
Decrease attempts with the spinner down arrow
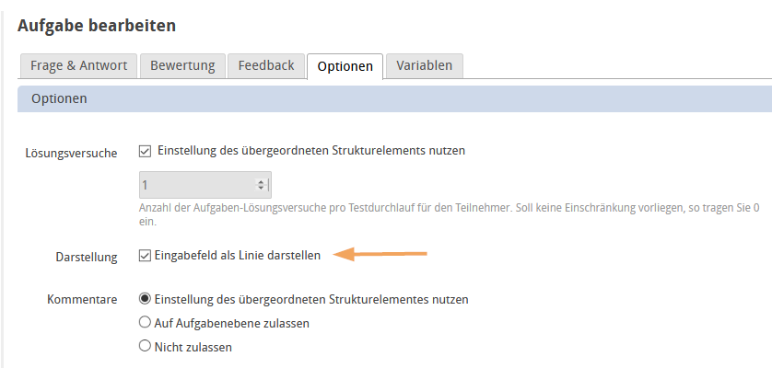coord(262,189)
